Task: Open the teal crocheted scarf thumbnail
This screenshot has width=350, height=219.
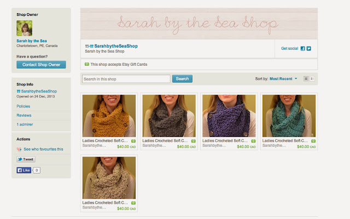Action: (289, 116)
